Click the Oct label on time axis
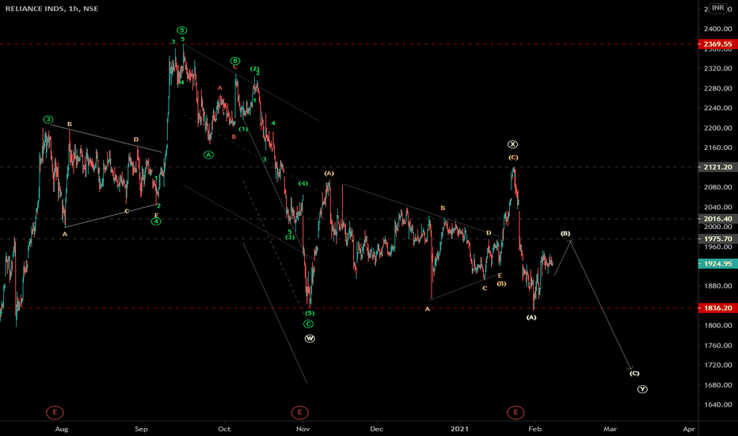Viewport: 738px width, 436px height. tap(224, 429)
